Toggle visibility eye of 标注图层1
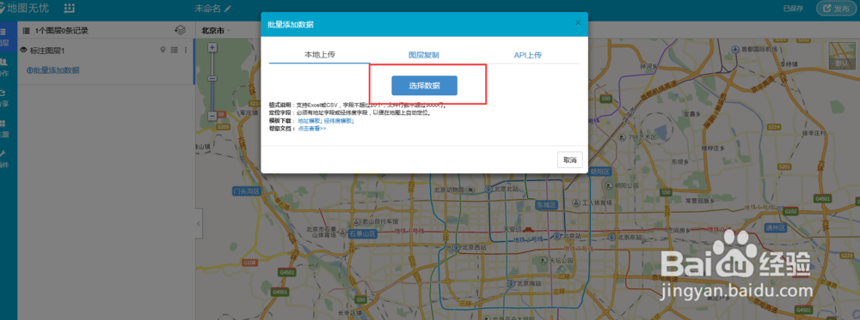This screenshot has height=320, width=860. 23,51
